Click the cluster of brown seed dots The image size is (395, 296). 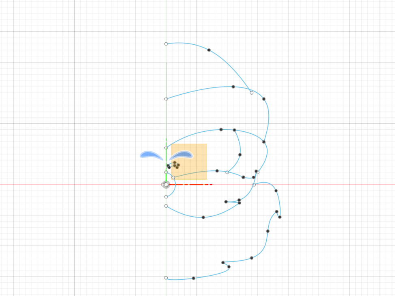175,164
